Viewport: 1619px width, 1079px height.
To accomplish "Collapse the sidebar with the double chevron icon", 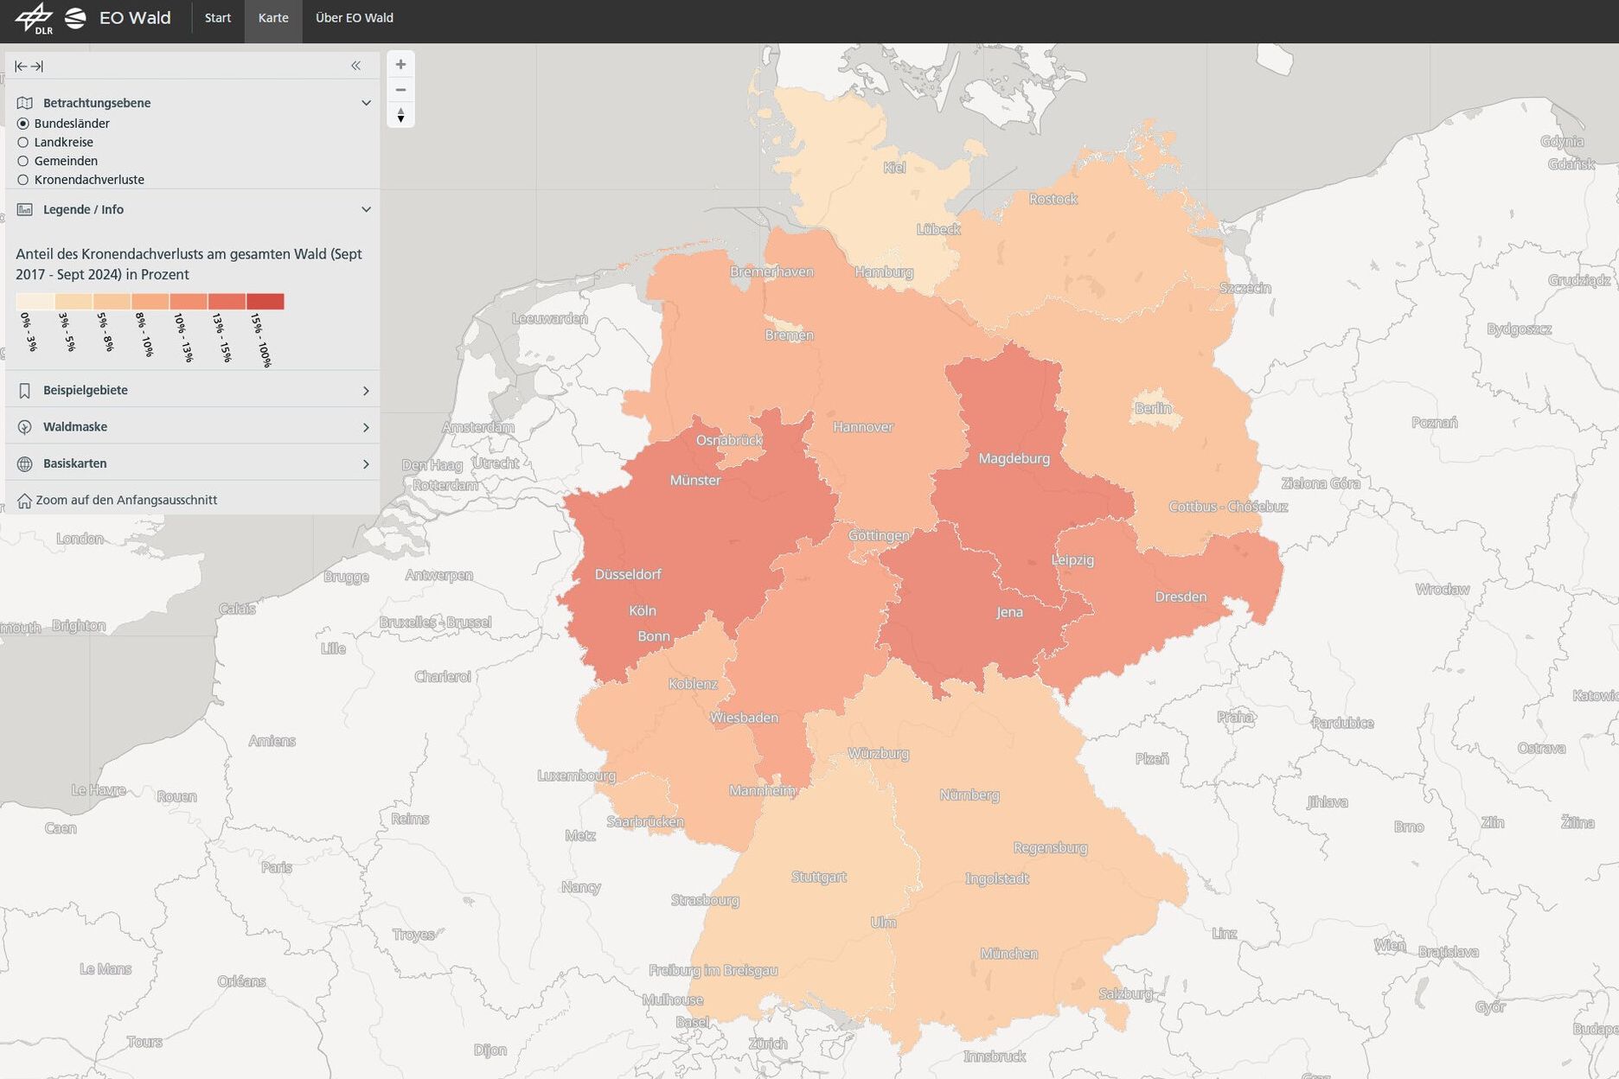I will (355, 66).
